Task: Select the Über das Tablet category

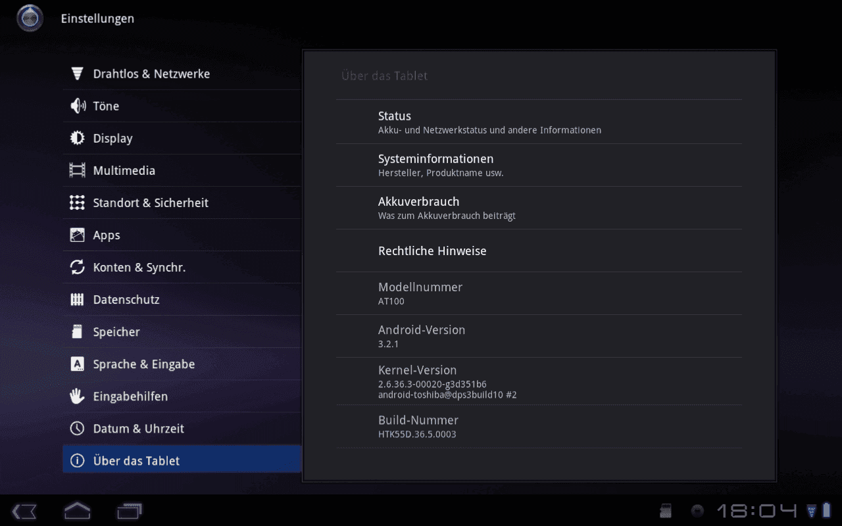Action: point(182,460)
